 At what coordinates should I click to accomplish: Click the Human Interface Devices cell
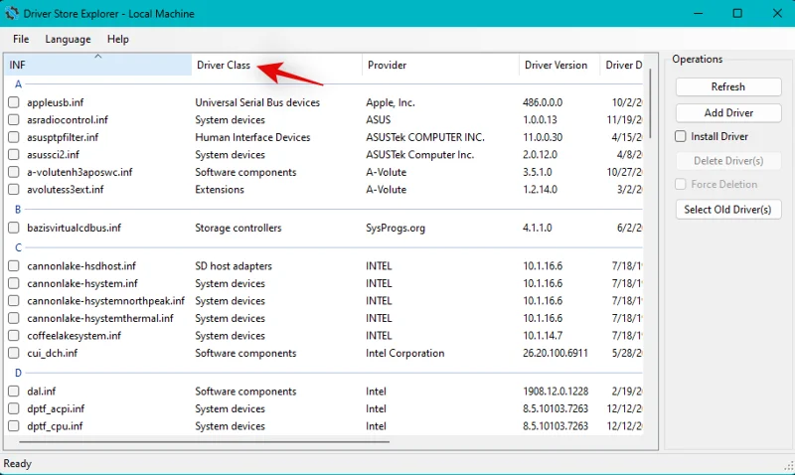click(252, 137)
